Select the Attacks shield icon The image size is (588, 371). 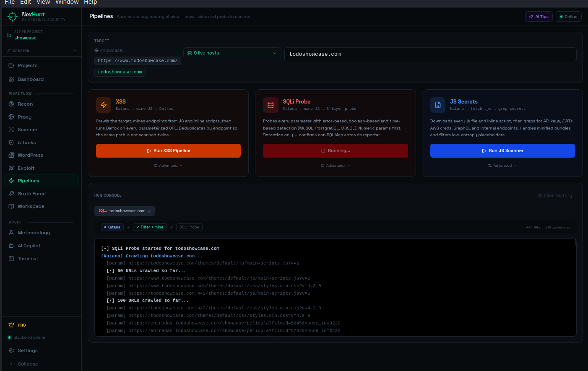(x=11, y=143)
